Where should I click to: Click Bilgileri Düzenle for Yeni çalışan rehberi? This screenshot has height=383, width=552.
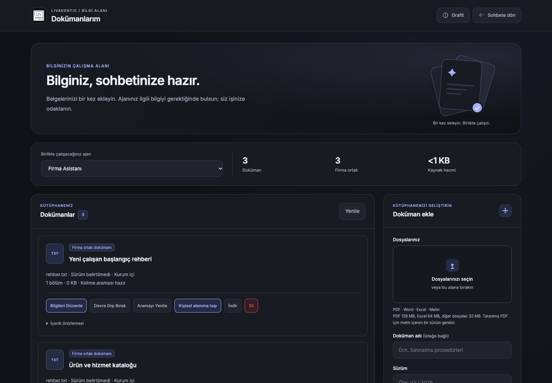pos(66,306)
